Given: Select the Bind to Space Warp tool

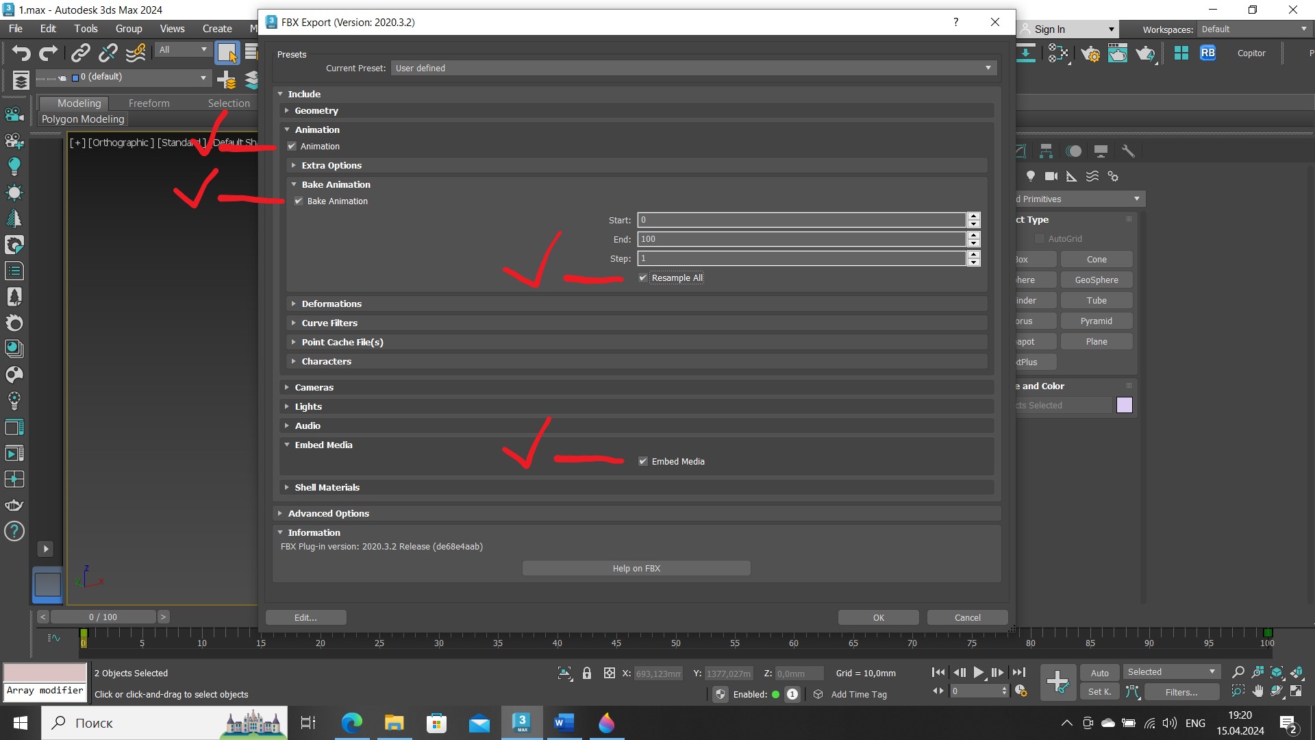Looking at the screenshot, I should pos(136,53).
